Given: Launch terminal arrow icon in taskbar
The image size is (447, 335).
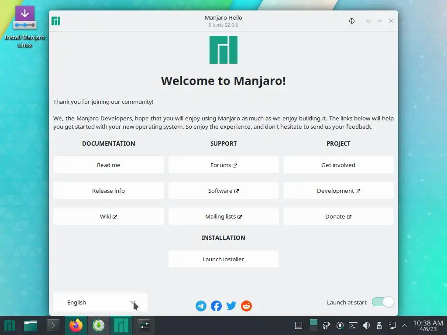Looking at the screenshot, I should (x=53, y=325).
